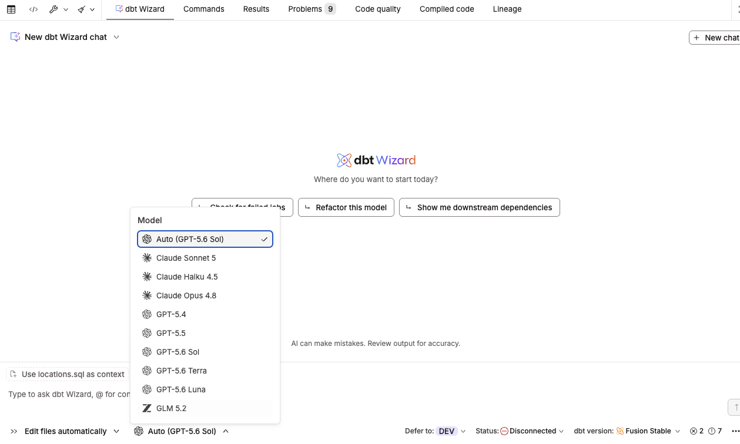Select GPT-5.4 model

pos(205,314)
